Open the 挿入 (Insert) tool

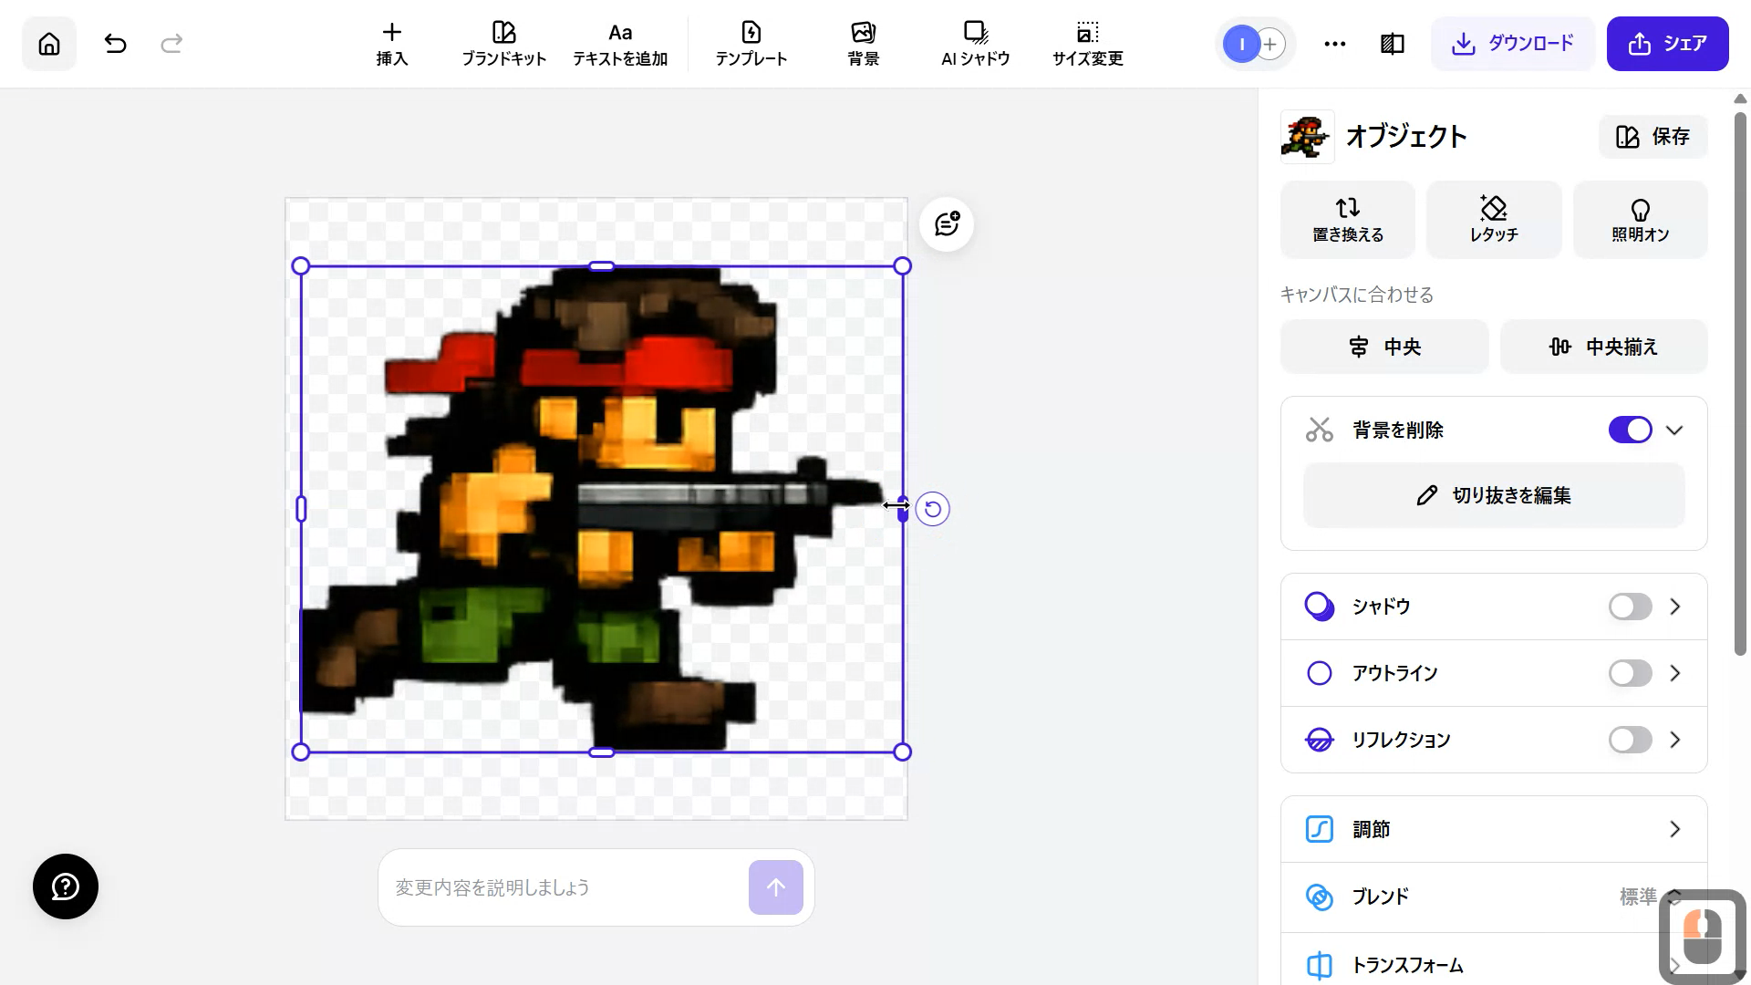392,44
